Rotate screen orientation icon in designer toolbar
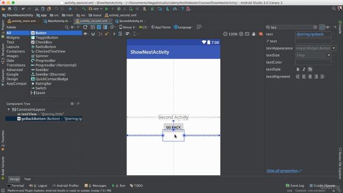The image size is (343, 193). pos(112,27)
